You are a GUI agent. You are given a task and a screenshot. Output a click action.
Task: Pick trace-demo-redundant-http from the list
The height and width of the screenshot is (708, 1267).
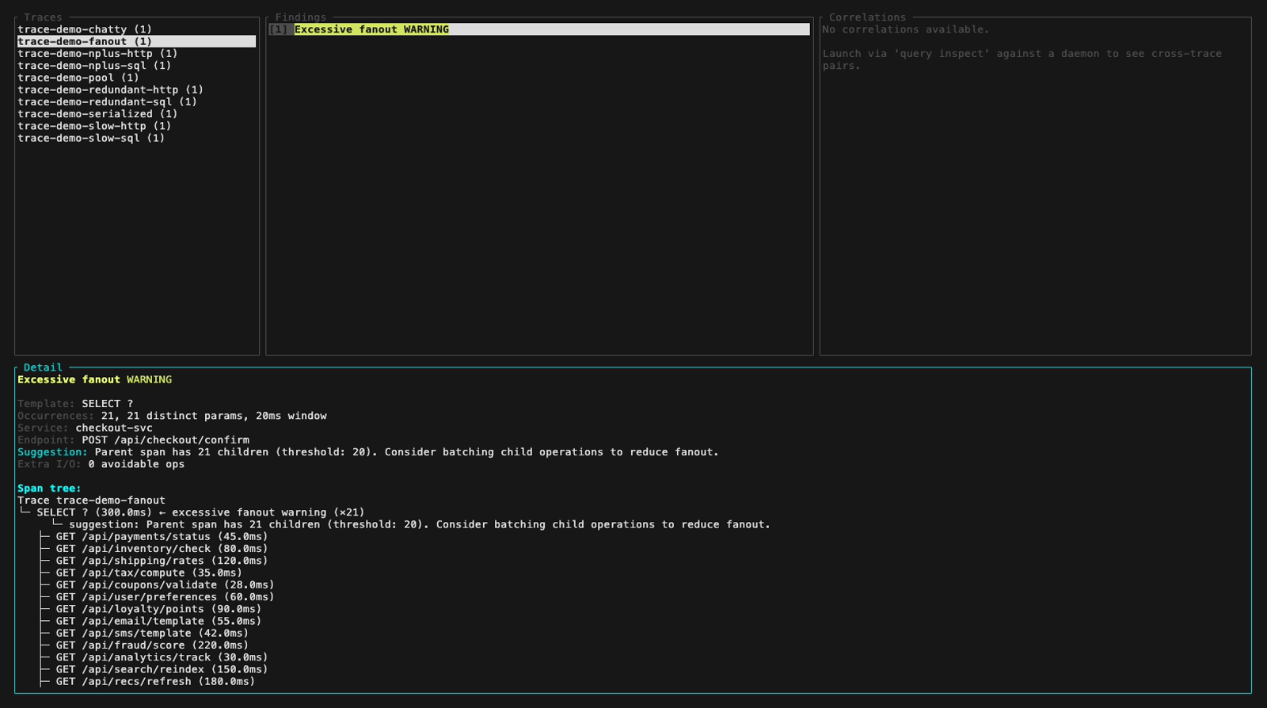110,89
